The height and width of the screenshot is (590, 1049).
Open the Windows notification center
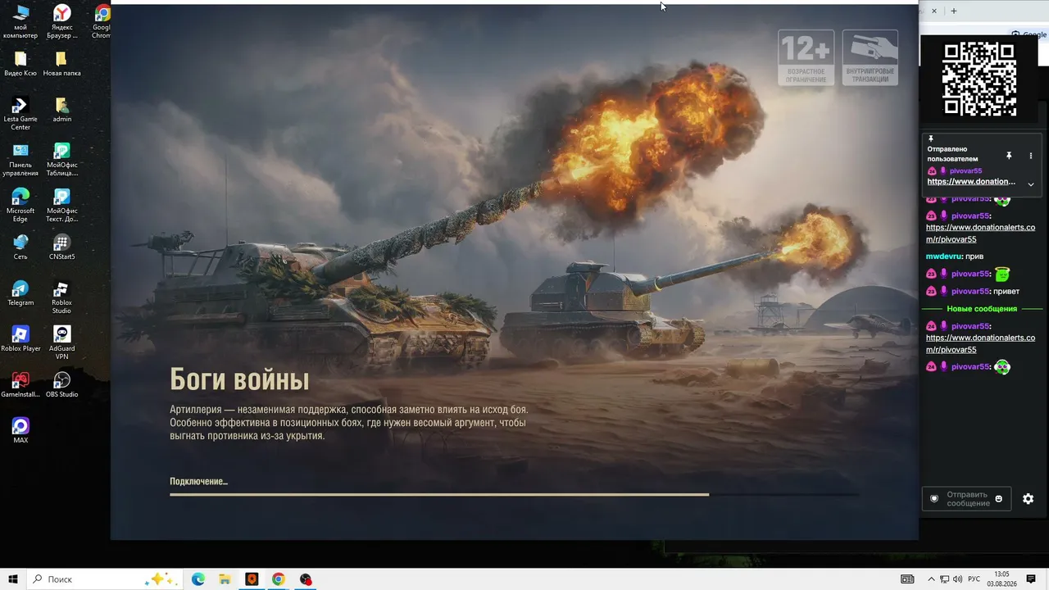[1031, 579]
